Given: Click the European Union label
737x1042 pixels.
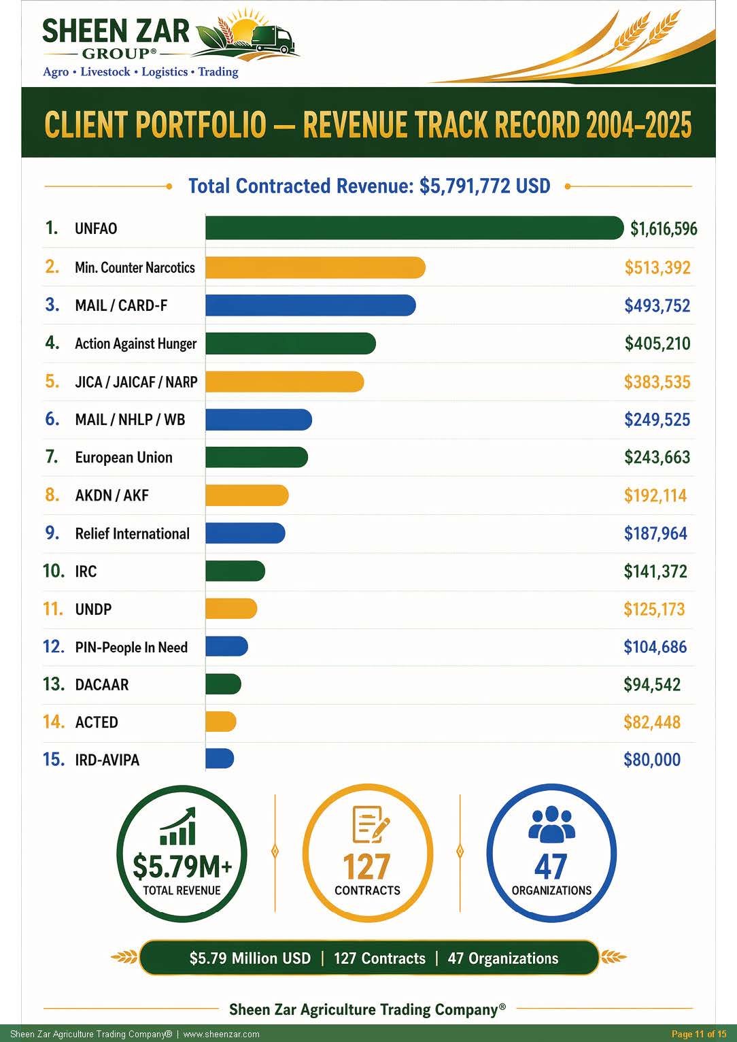Looking at the screenshot, I should 124,458.
